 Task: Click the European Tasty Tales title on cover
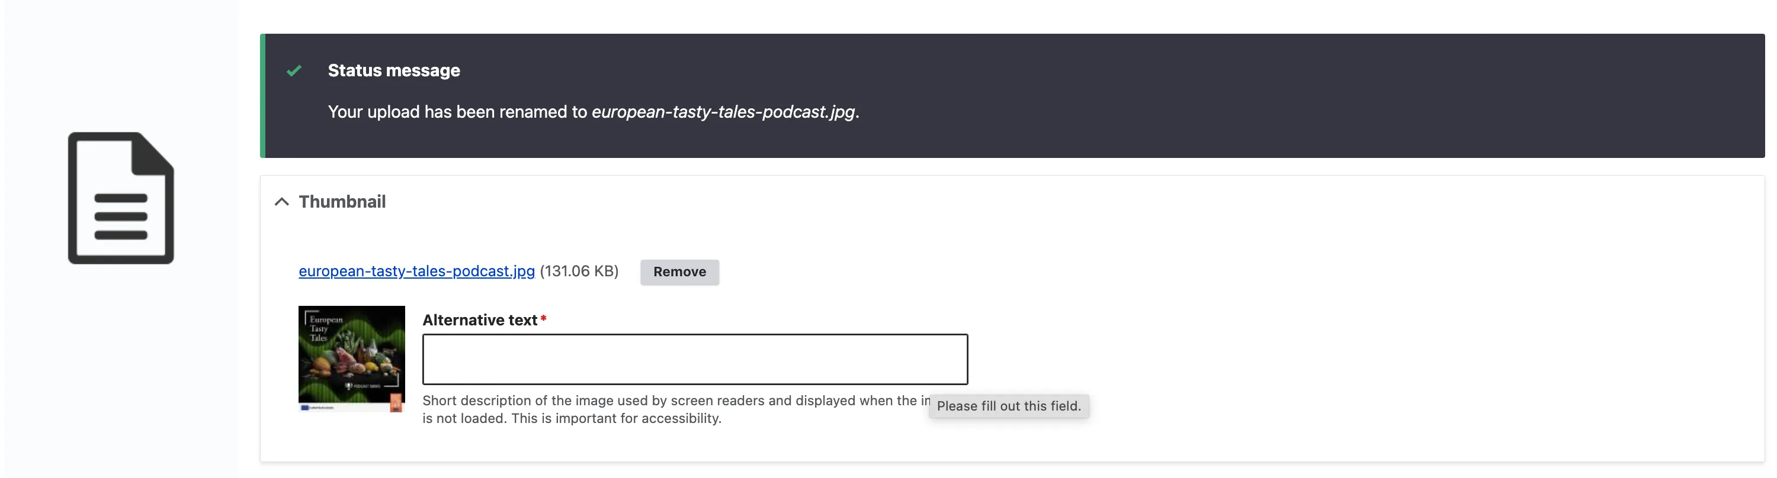pyautogui.click(x=325, y=328)
